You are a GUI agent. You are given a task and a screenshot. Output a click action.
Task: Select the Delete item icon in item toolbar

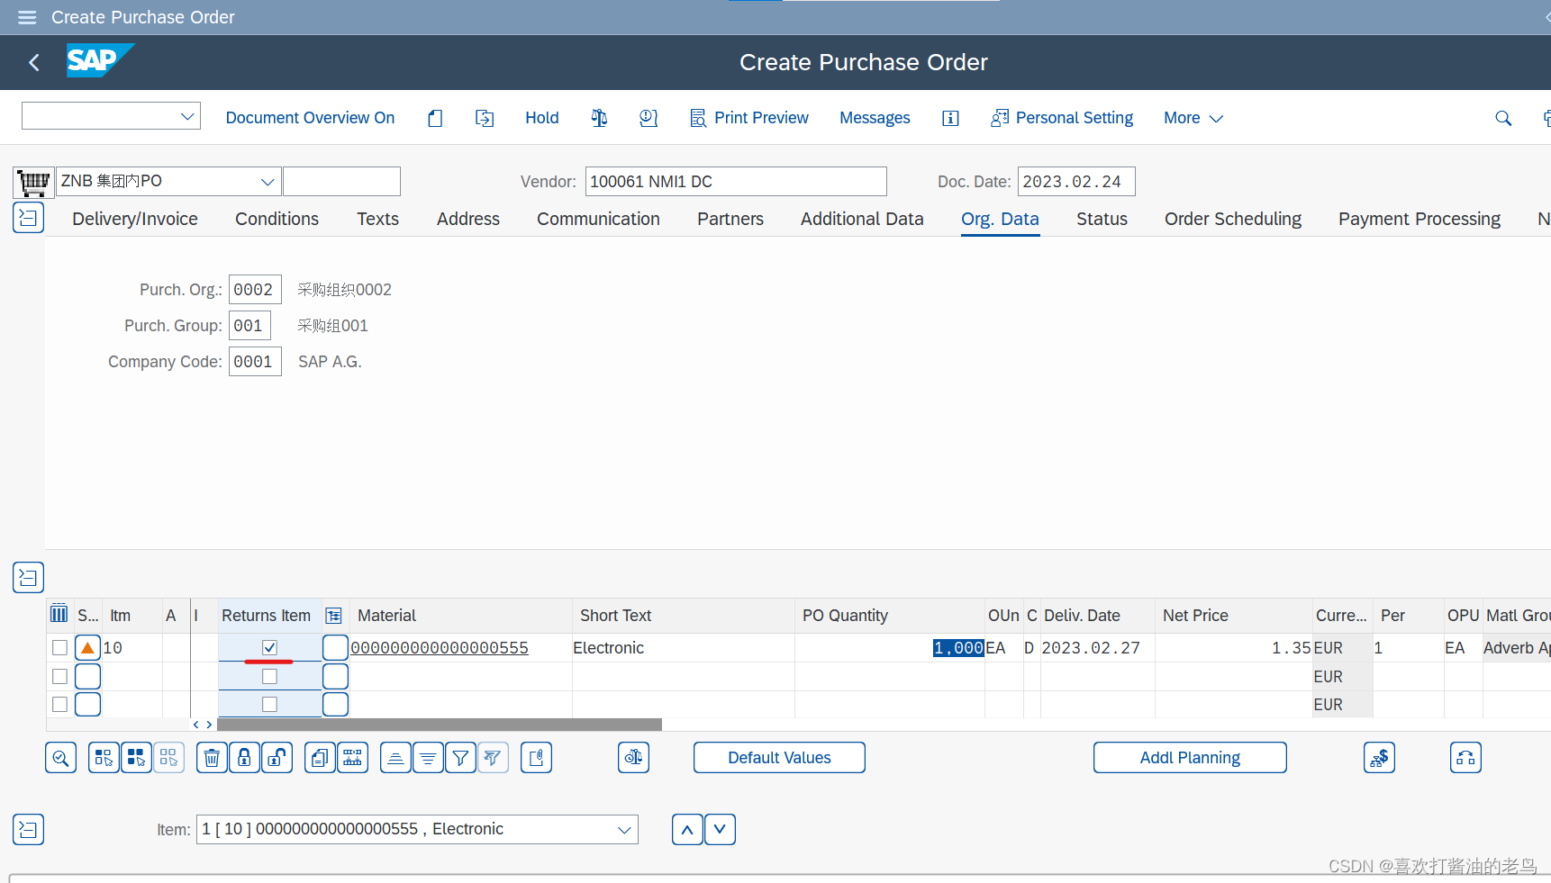pos(212,757)
